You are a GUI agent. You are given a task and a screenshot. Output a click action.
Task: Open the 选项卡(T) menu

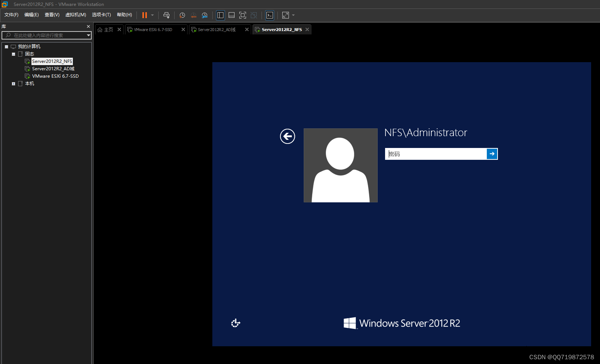pyautogui.click(x=101, y=15)
